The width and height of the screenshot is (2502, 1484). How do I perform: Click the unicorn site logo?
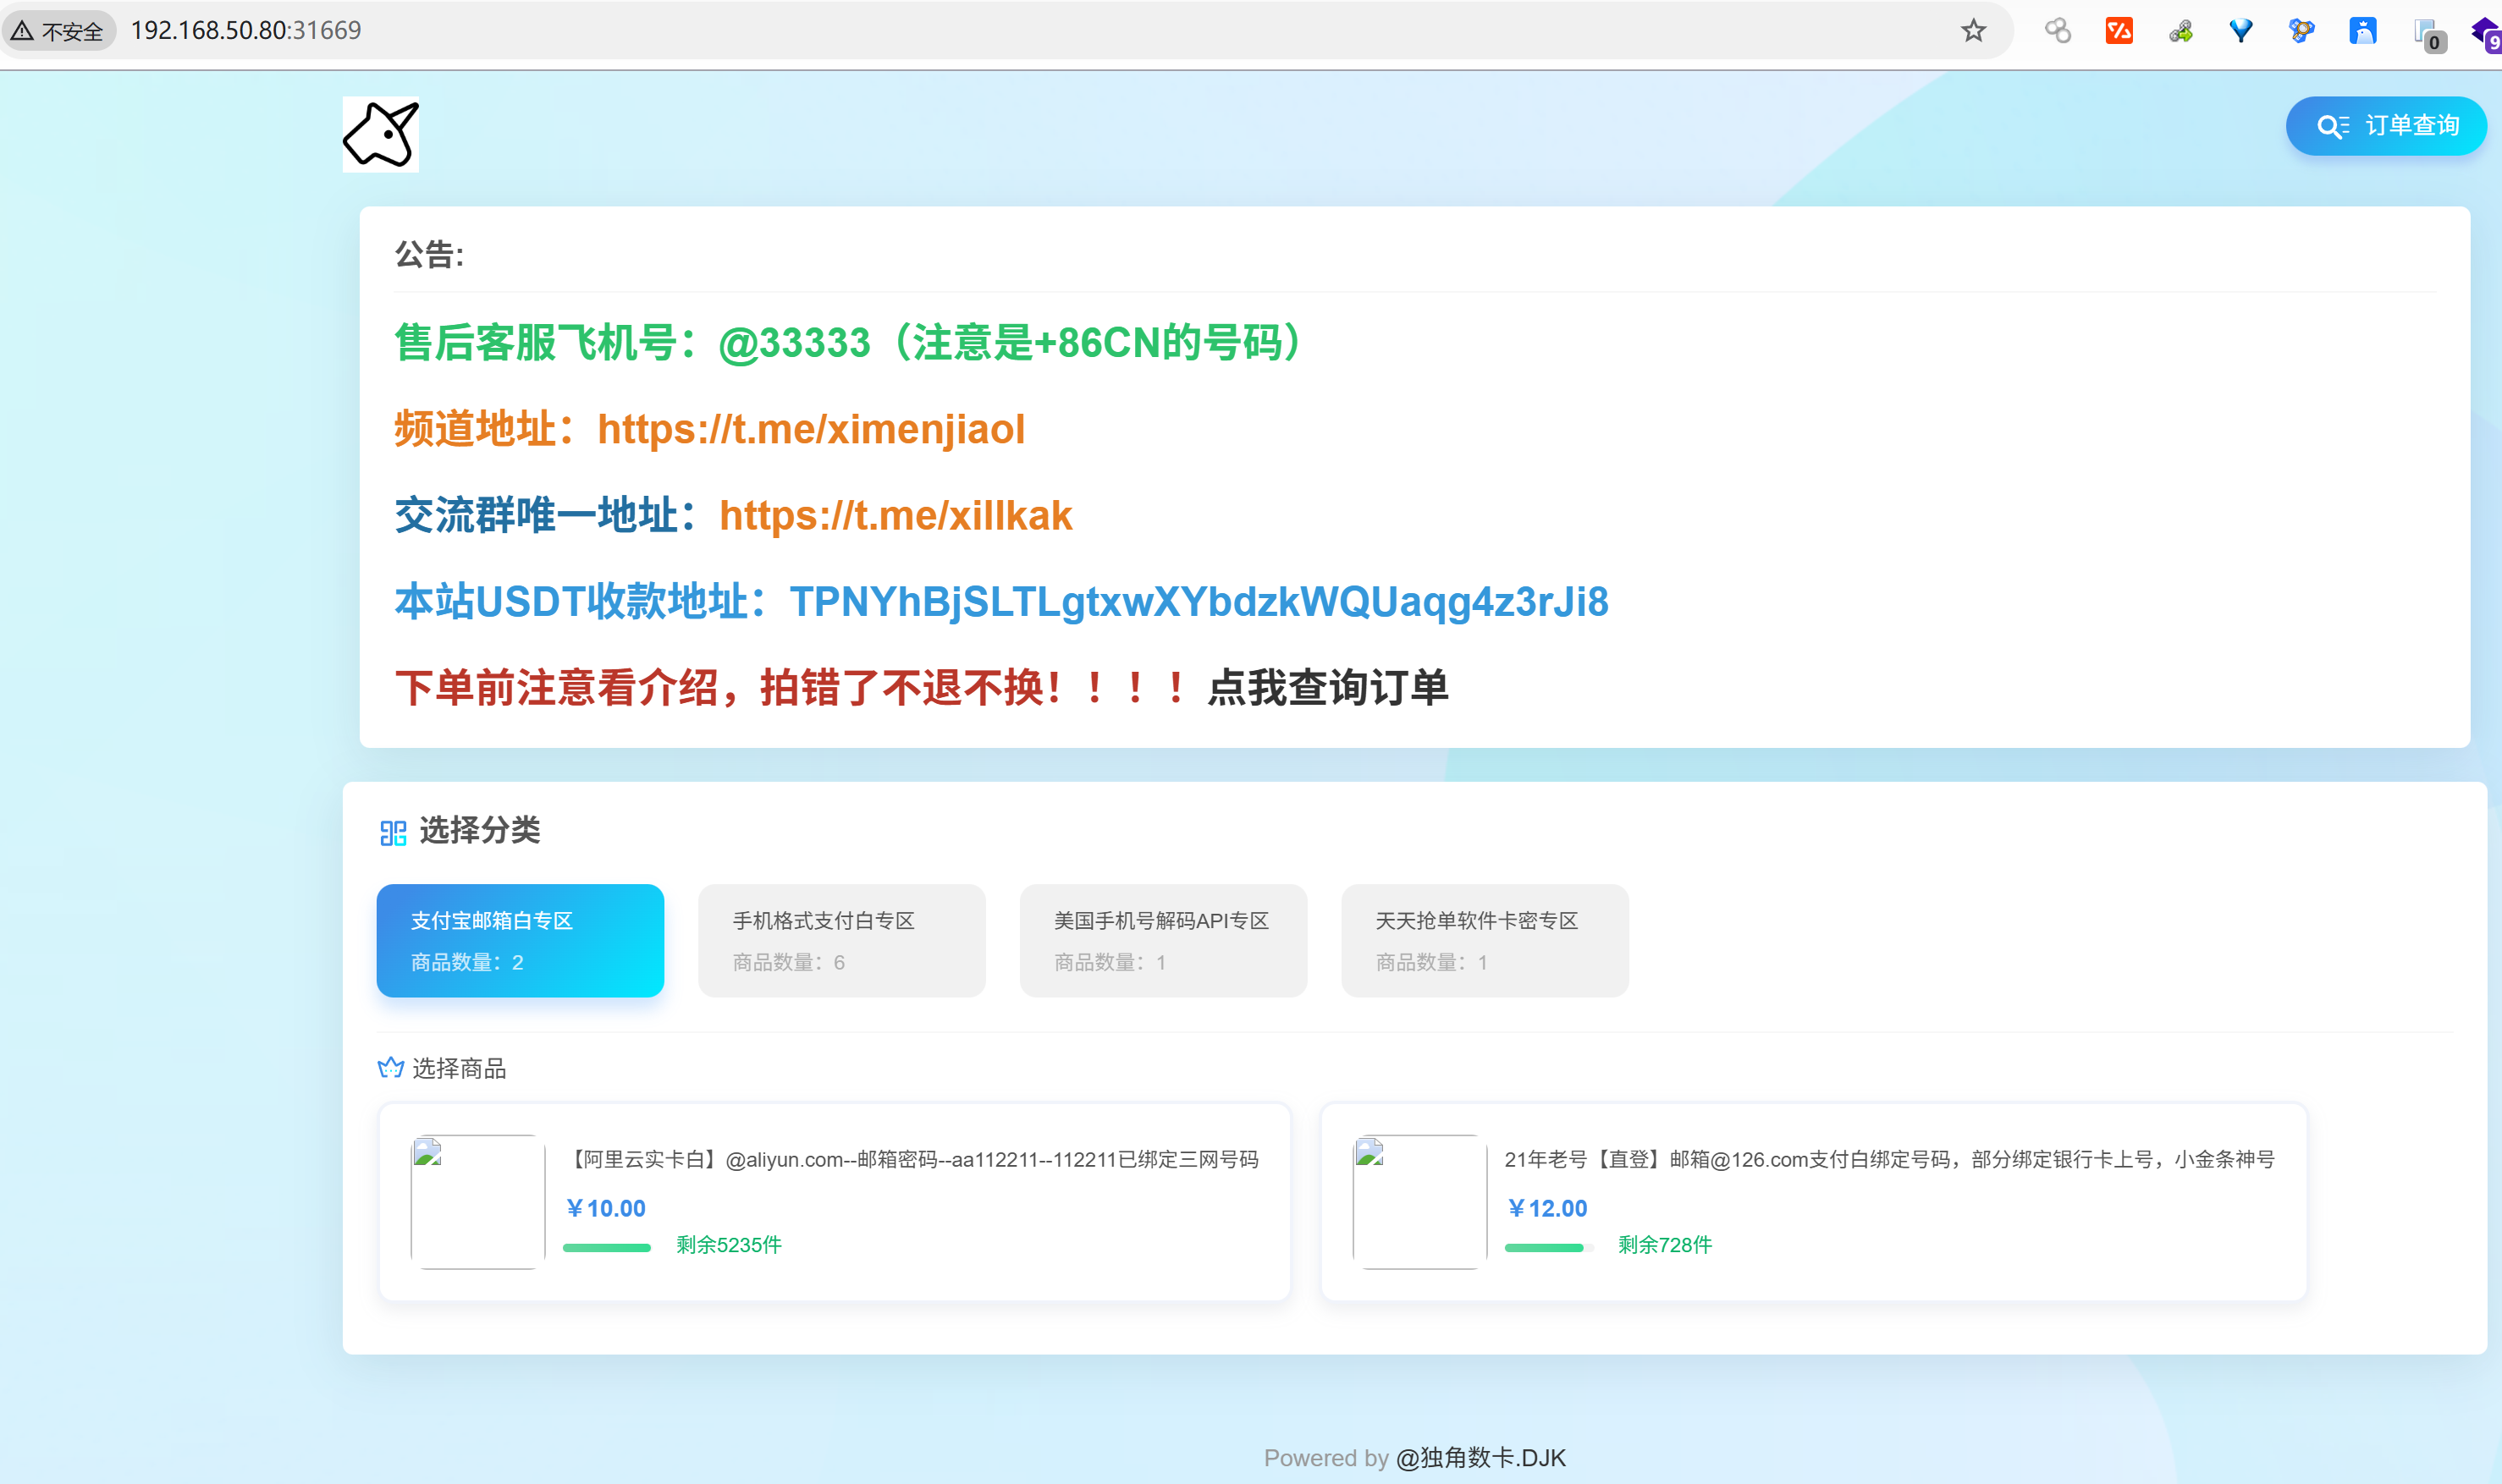tap(380, 134)
